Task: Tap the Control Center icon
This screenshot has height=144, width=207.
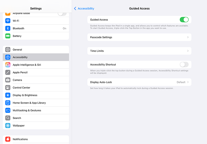Action: [8, 88]
